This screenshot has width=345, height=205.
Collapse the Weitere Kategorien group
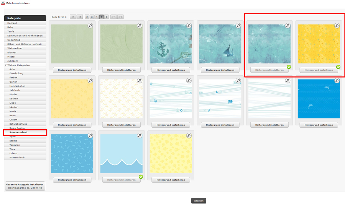click(x=6, y=65)
